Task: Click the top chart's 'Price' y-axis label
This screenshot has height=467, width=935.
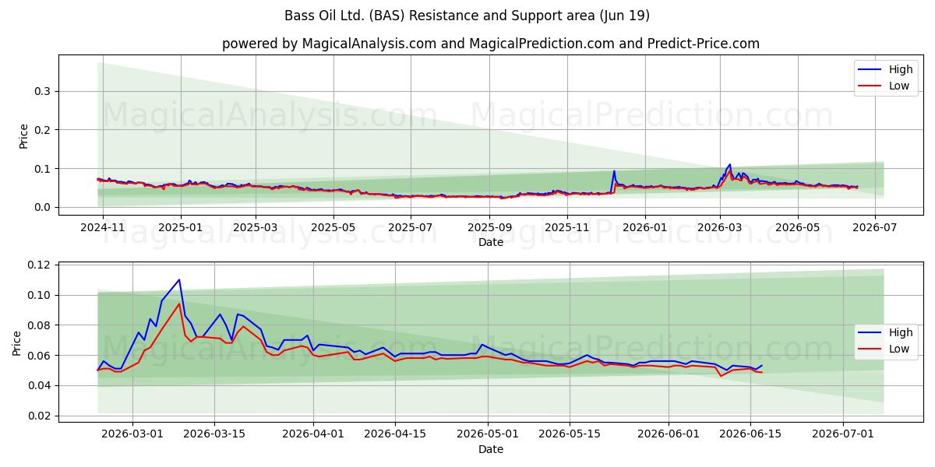Action: coord(23,136)
